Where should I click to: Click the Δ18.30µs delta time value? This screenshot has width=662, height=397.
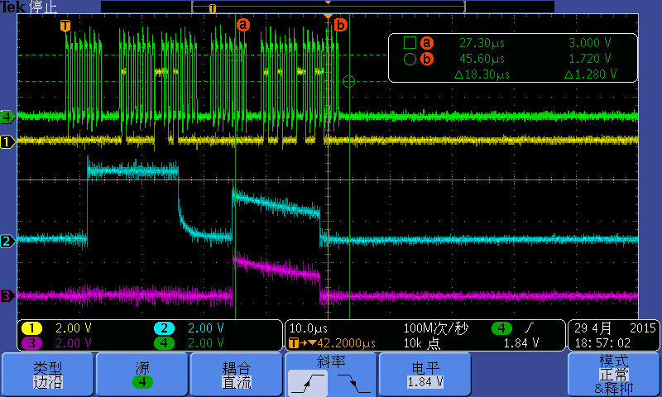coord(482,74)
